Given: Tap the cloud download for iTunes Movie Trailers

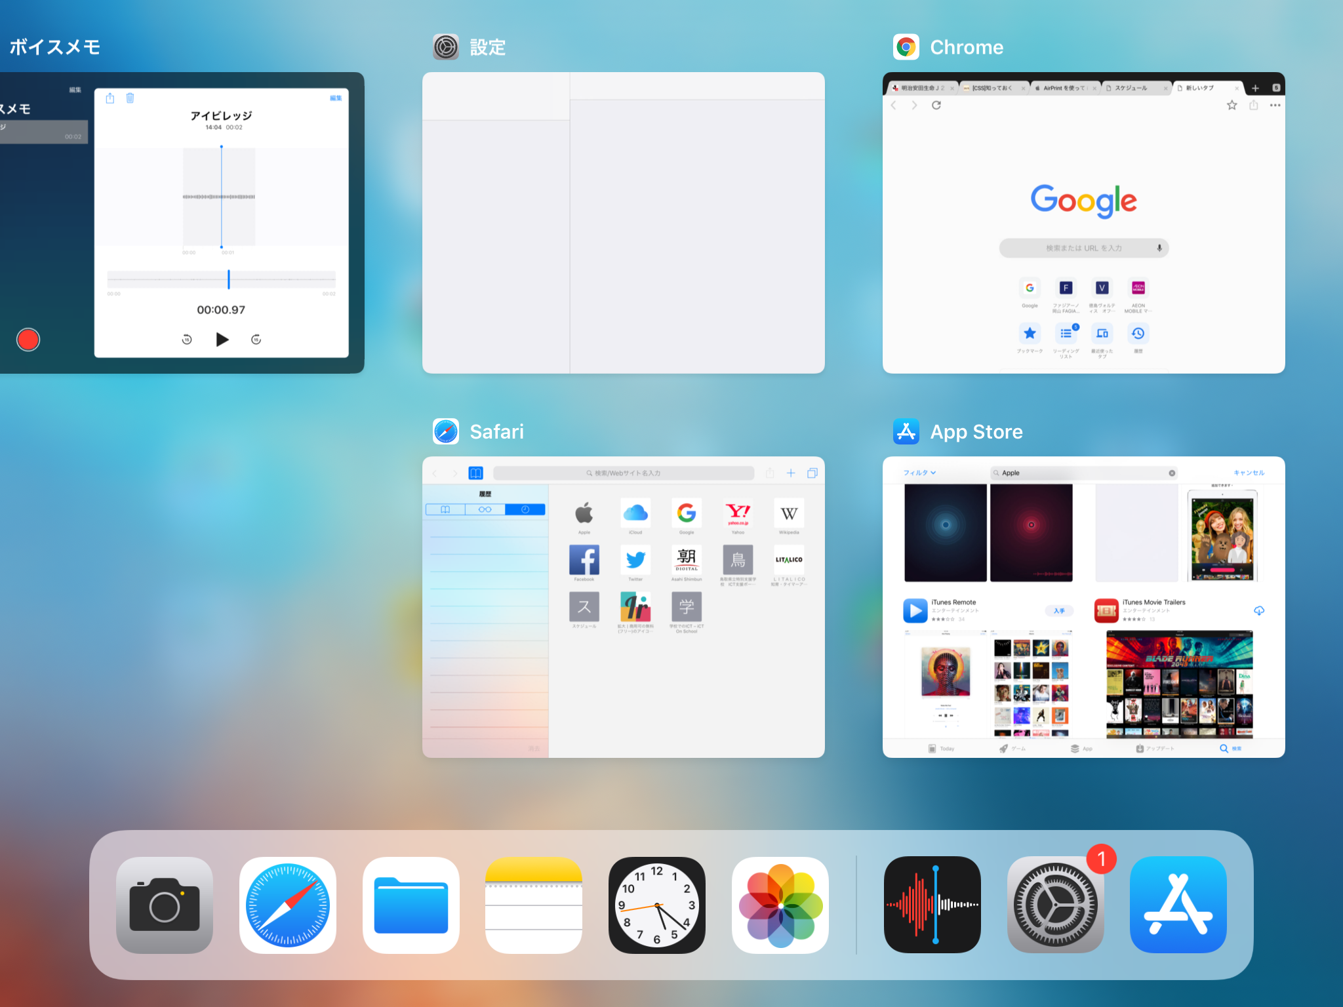Looking at the screenshot, I should point(1259,610).
